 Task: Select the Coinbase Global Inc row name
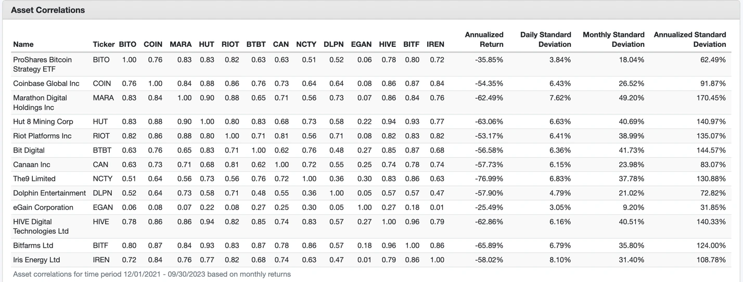46,83
